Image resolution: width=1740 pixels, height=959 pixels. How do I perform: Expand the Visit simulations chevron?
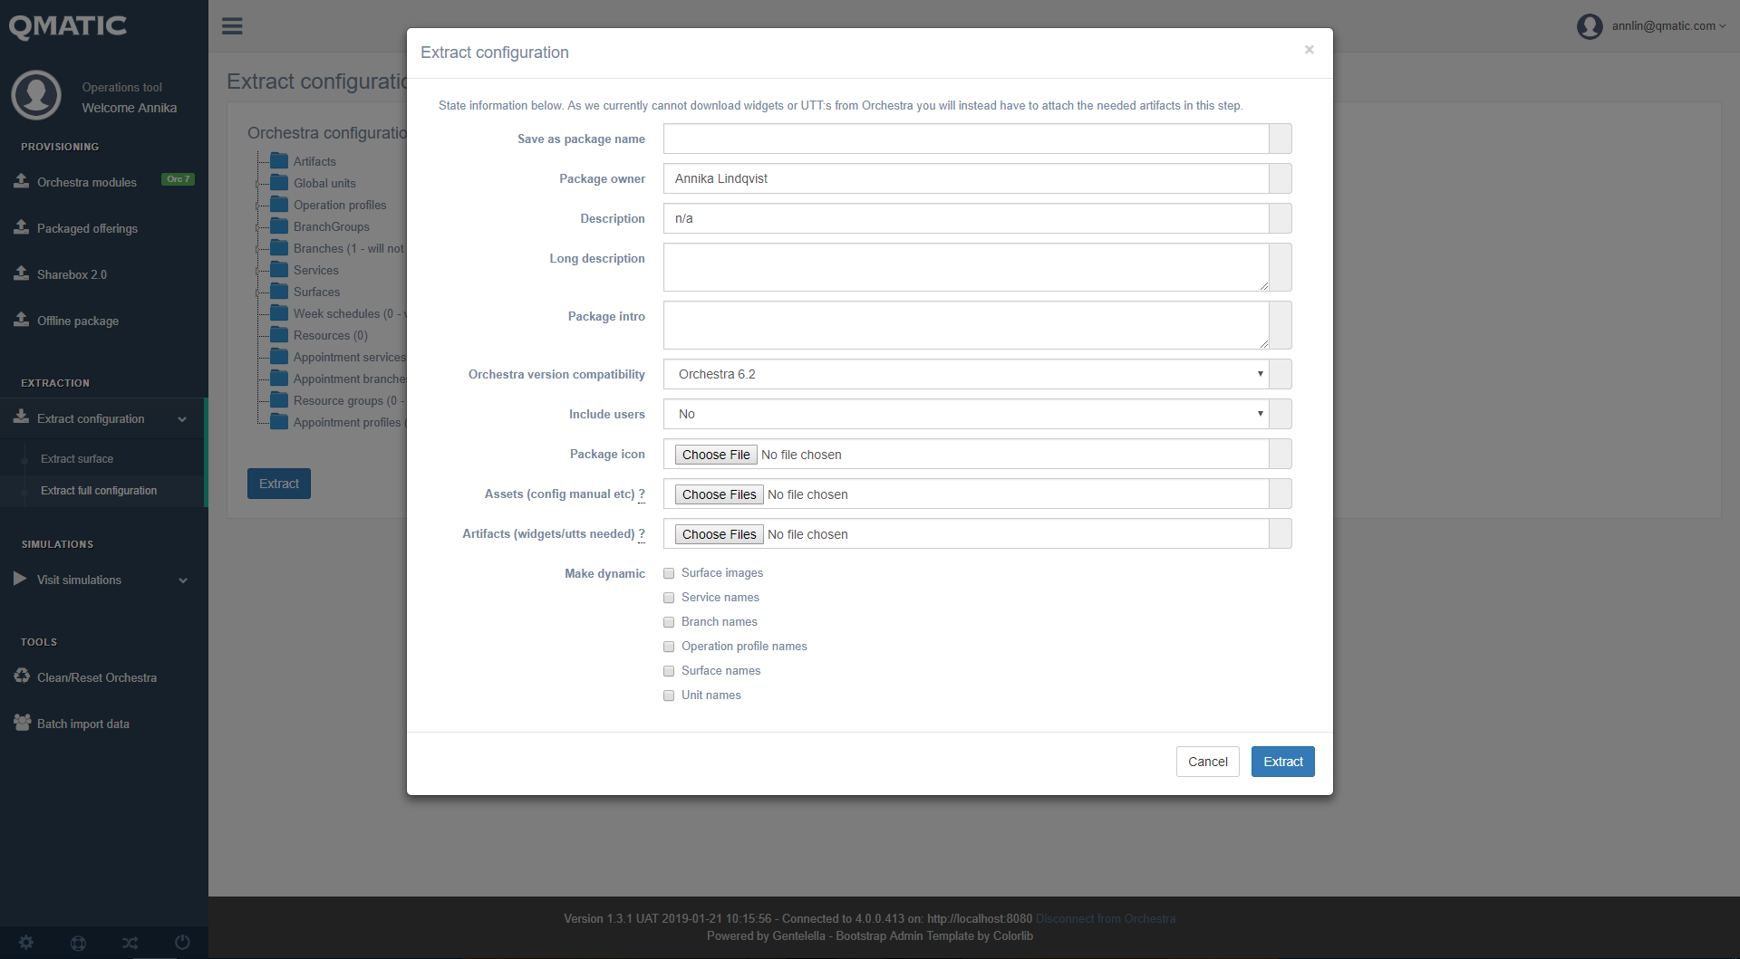[183, 580]
